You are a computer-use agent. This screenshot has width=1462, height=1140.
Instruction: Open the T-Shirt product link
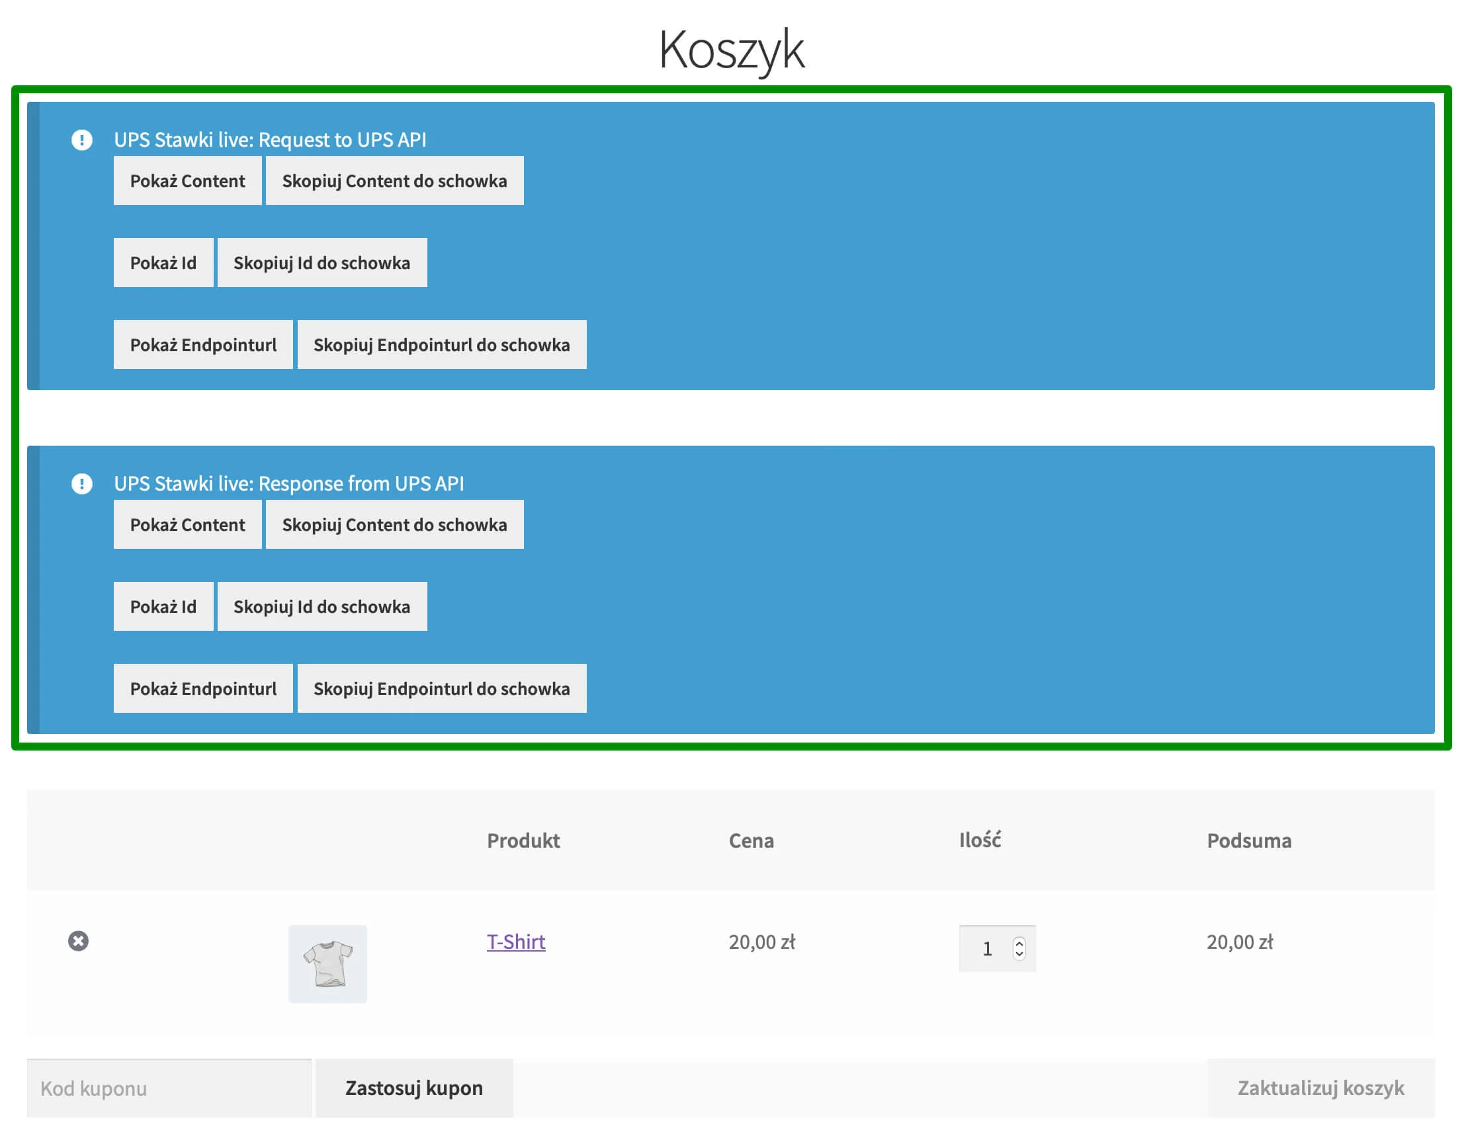click(516, 942)
